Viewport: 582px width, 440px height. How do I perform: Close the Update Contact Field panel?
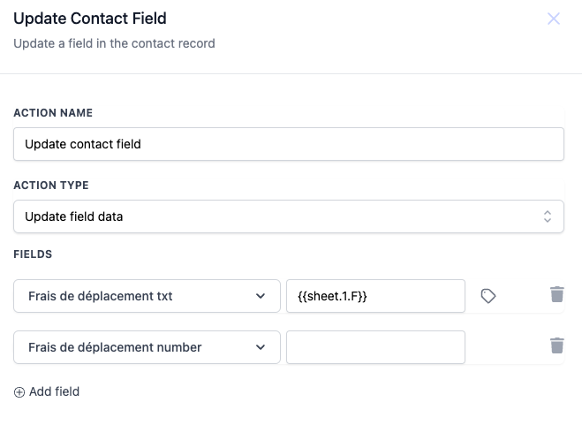tap(554, 19)
